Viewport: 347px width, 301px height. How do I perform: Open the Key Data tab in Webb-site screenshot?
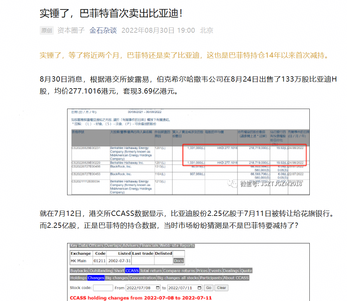79,245
